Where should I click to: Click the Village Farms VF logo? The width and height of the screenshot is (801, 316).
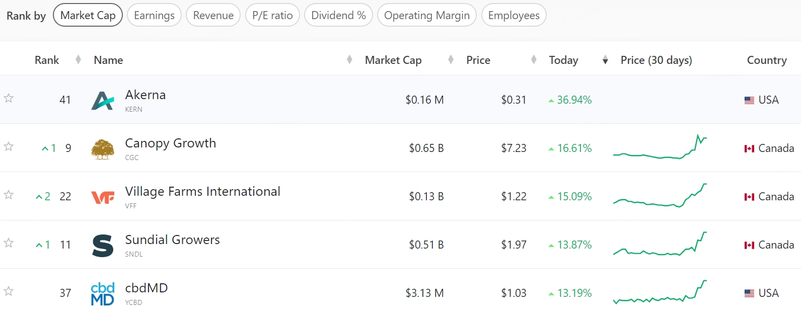(x=102, y=197)
